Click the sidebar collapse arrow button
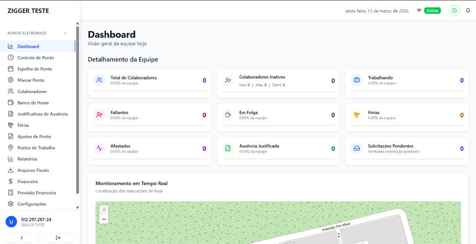The image size is (476, 244). (x=22, y=238)
